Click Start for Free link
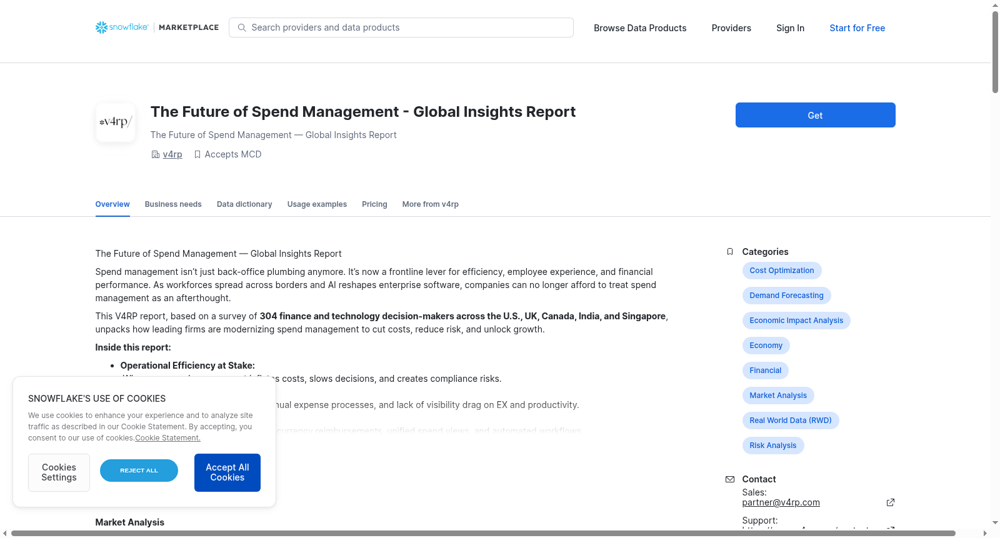The width and height of the screenshot is (1000, 538). click(x=857, y=28)
